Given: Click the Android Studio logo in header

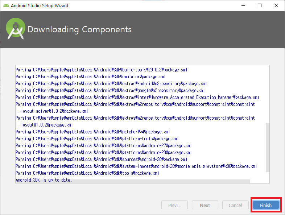Looking at the screenshot, I should (16, 29).
